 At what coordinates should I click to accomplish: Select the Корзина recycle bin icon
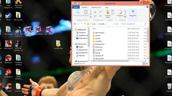[x=170, y=87]
